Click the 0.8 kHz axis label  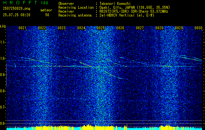click(3, 91)
